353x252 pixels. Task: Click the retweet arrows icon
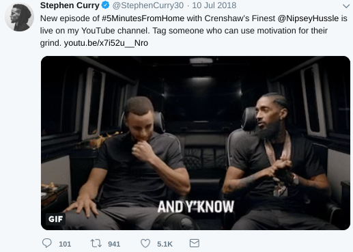[96, 243]
